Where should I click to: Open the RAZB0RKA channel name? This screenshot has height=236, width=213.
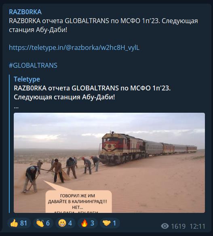pyautogui.click(x=25, y=12)
